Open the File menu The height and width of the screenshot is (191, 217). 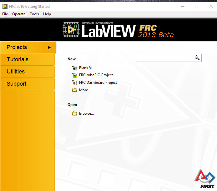tap(5, 14)
